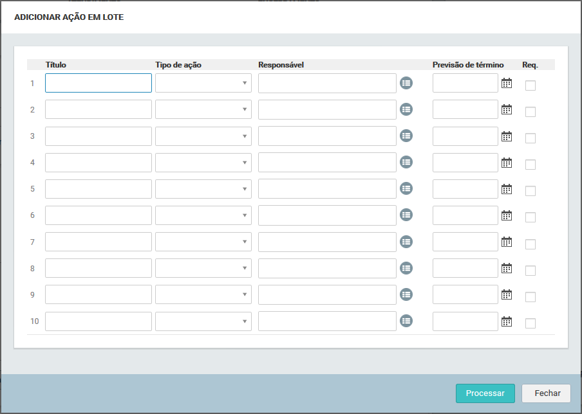Open the calendar picker for row 6
The height and width of the screenshot is (414, 582).
tap(507, 215)
